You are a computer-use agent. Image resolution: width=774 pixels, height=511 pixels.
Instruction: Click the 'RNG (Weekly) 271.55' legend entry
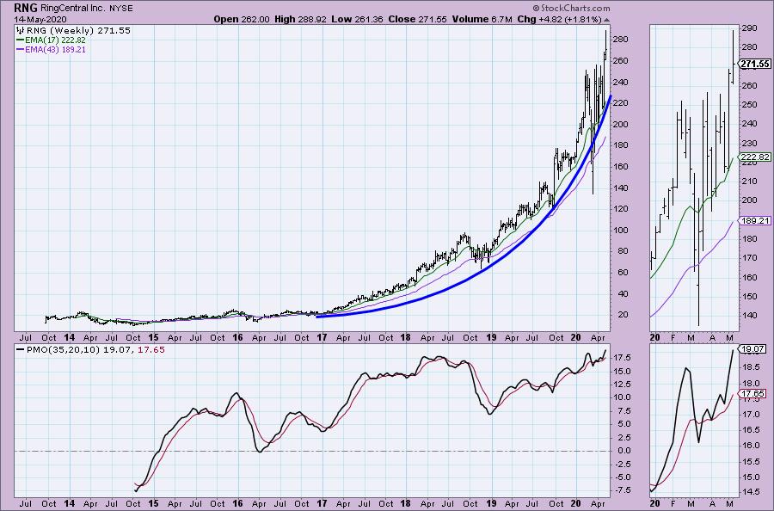[78, 31]
